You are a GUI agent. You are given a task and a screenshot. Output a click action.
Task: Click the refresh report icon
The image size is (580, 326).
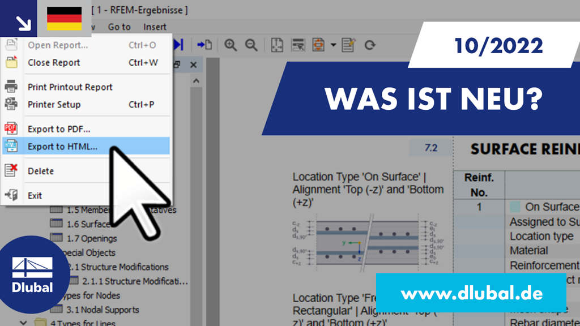pyautogui.click(x=370, y=45)
